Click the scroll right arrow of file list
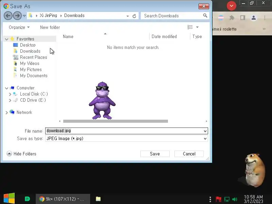272x204 pixels. click(x=206, y=121)
